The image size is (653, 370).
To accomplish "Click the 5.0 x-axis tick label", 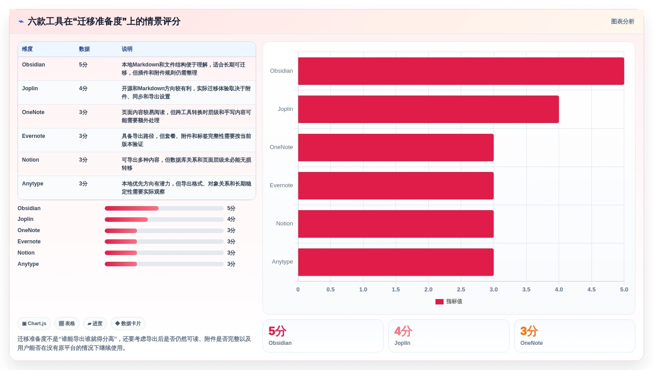I will click(624, 290).
